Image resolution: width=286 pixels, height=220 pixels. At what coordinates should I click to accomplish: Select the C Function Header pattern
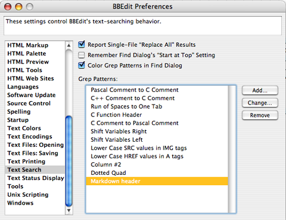pos(157,115)
